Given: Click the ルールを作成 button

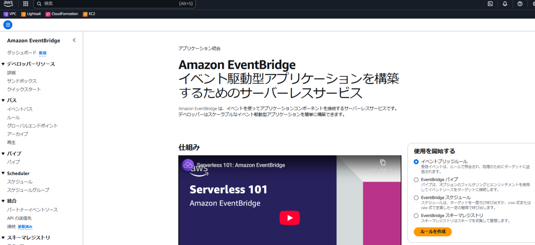Looking at the screenshot, I should 432,232.
